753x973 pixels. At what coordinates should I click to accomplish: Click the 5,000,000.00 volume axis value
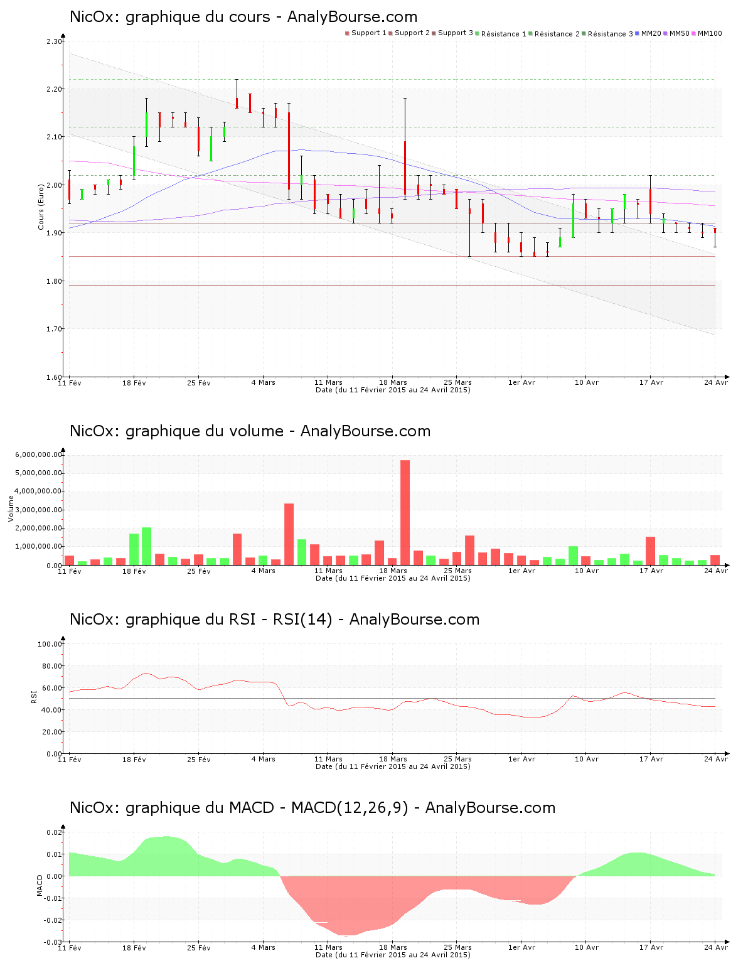[39, 473]
